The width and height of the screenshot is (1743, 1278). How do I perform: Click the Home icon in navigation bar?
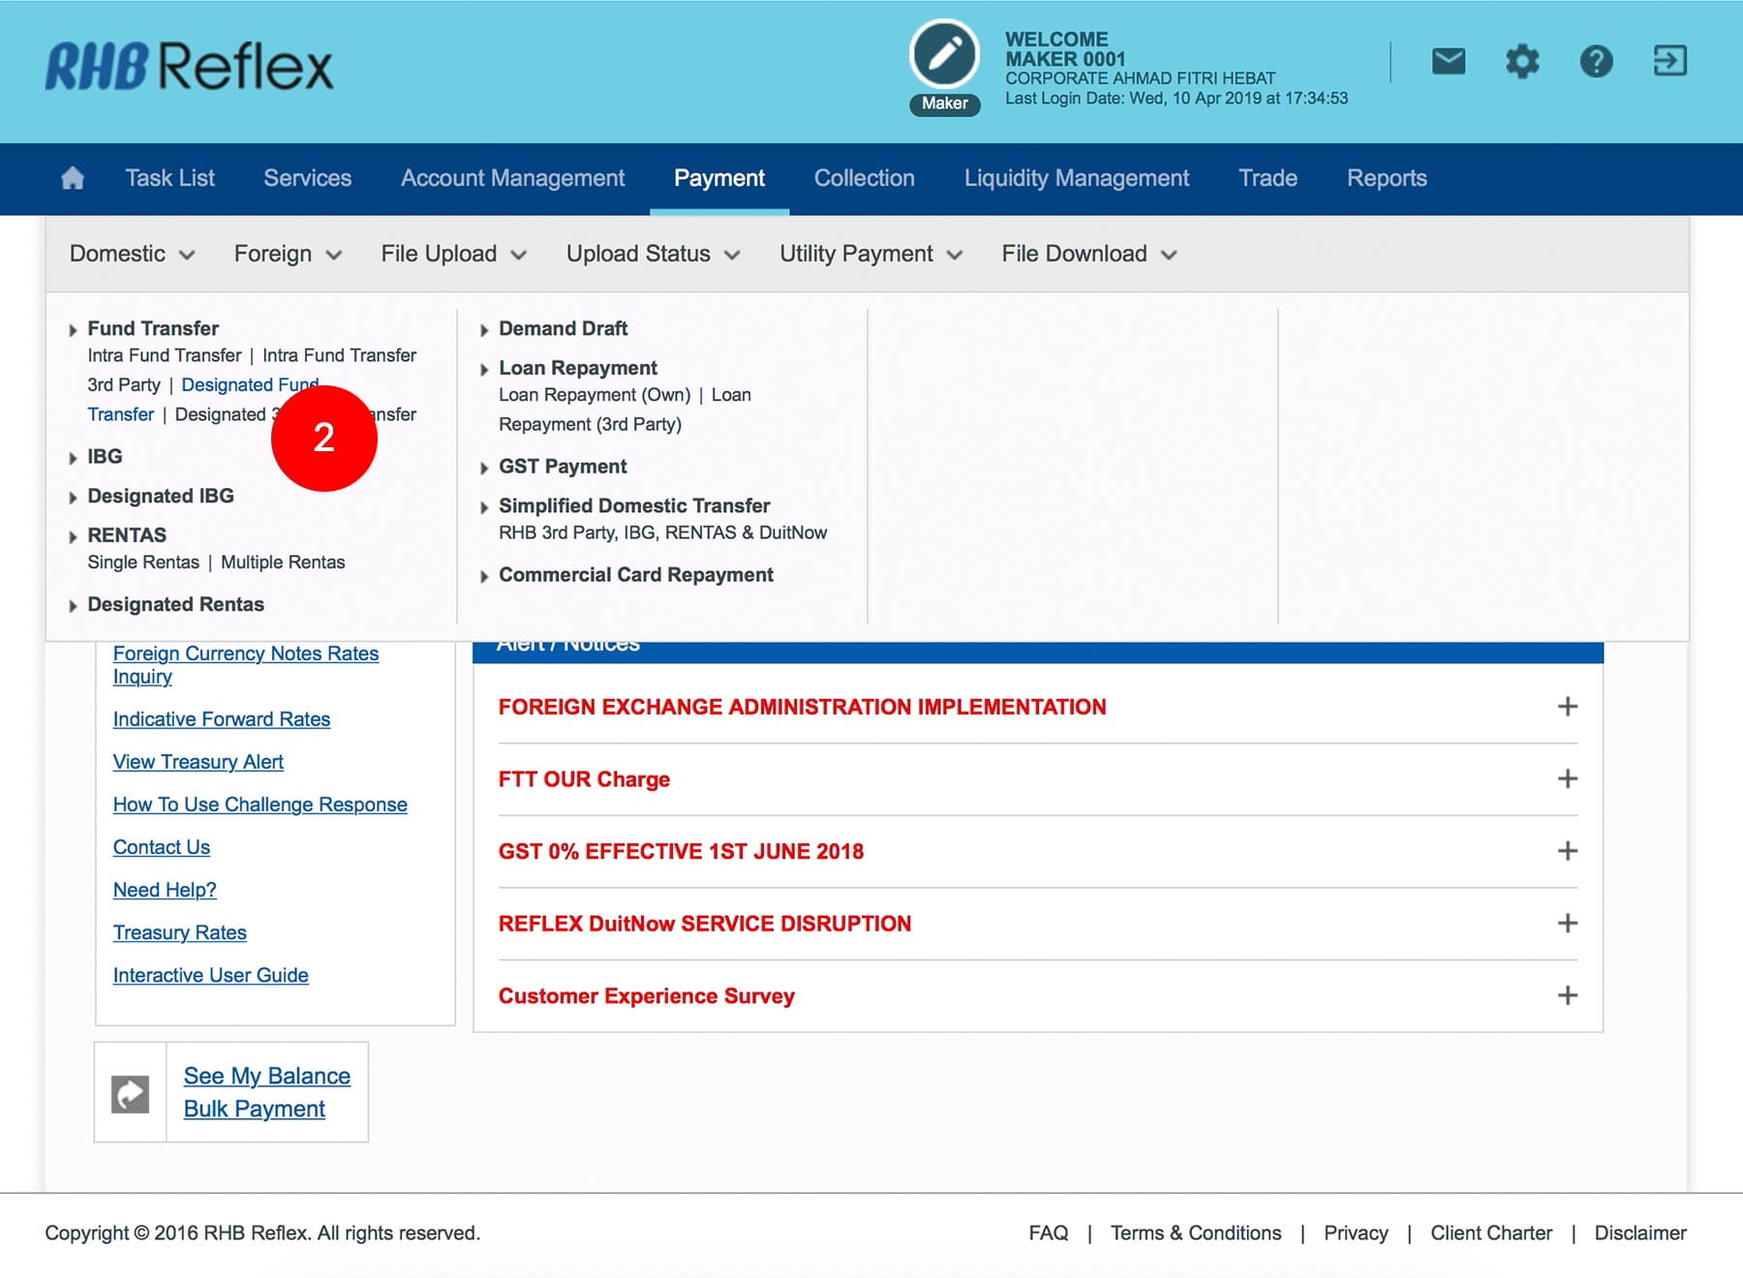click(x=73, y=178)
